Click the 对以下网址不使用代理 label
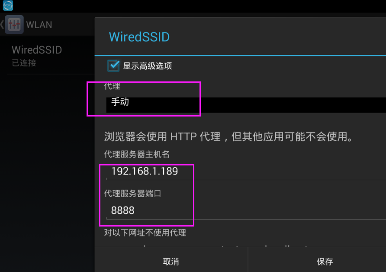Screen dimensions: 386x272 [145, 233]
